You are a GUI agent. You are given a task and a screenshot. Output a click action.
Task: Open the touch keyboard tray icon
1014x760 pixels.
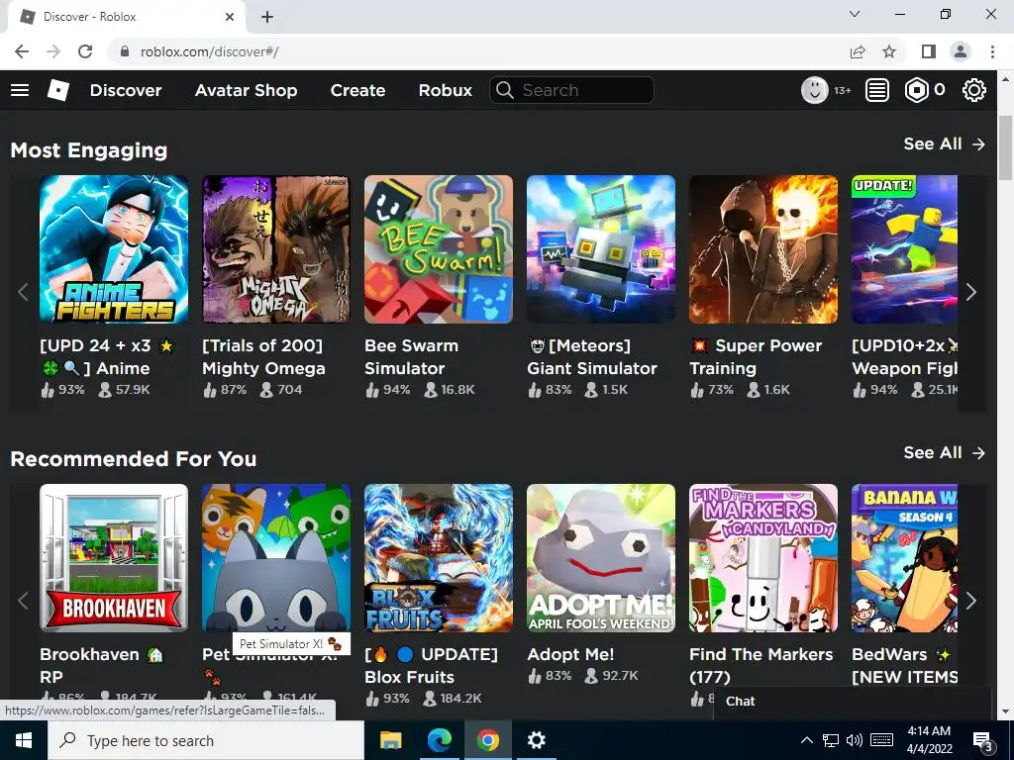tap(881, 740)
